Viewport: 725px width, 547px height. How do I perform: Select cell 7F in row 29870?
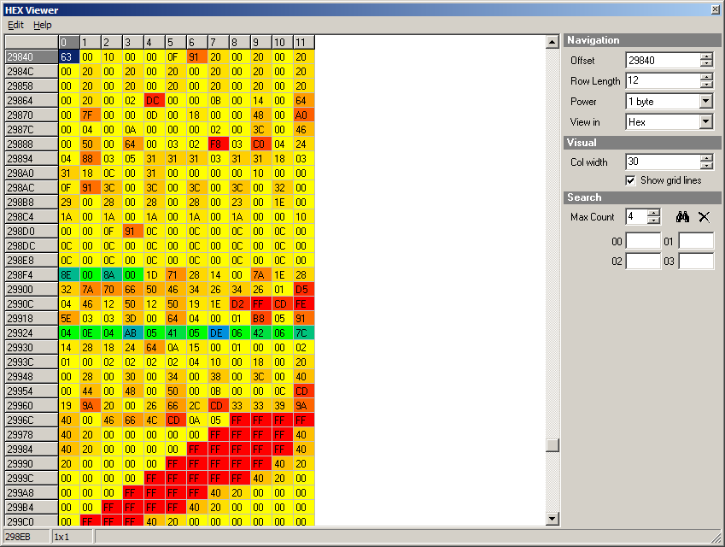(91, 115)
